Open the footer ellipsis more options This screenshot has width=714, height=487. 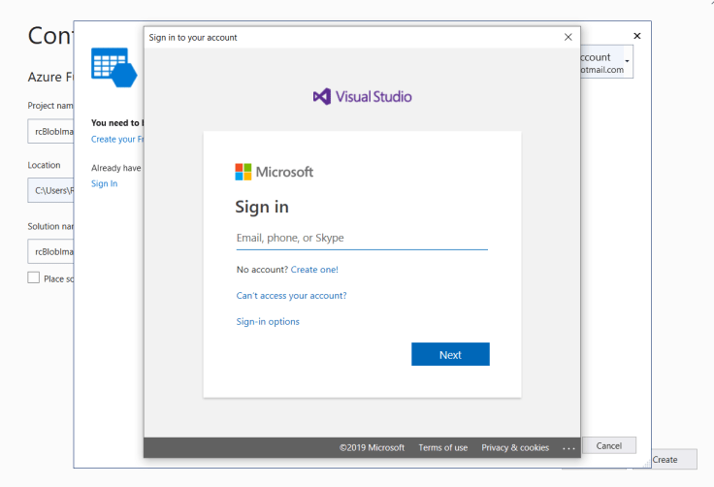568,448
